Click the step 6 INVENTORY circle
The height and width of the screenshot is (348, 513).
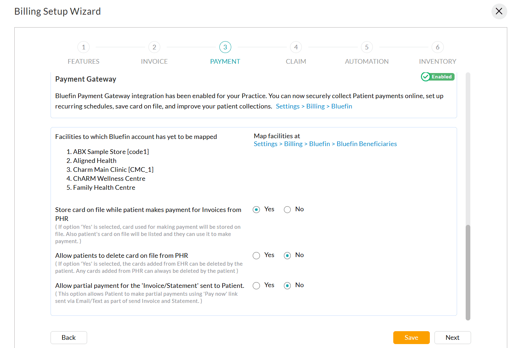pos(437,47)
